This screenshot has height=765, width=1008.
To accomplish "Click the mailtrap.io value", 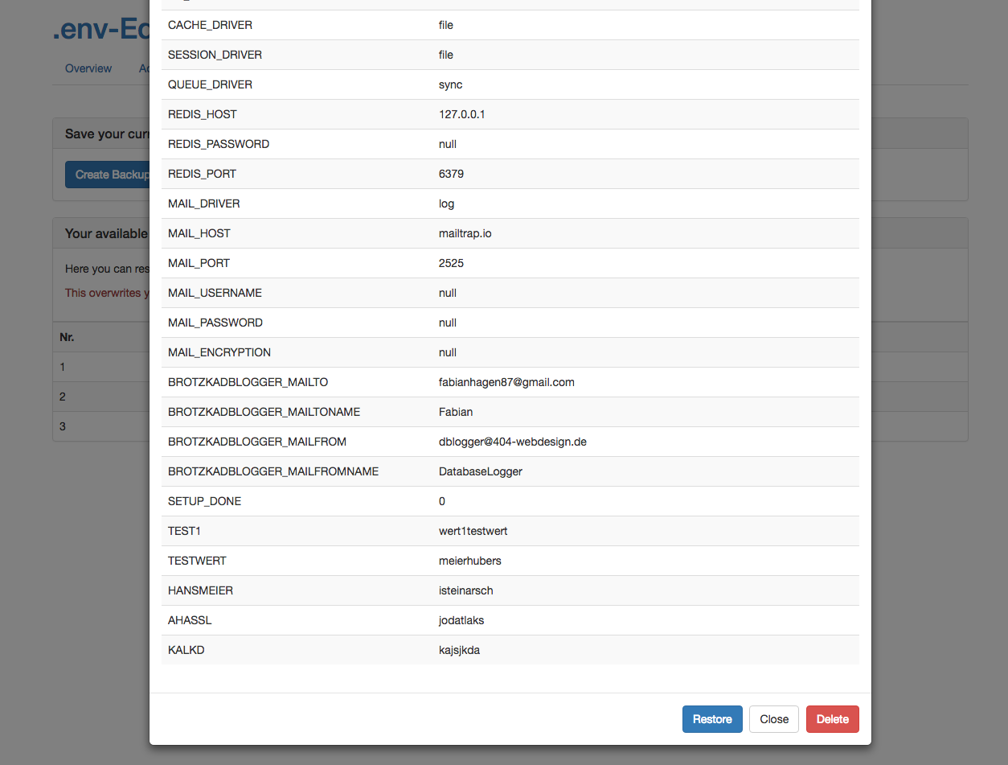I will [465, 233].
